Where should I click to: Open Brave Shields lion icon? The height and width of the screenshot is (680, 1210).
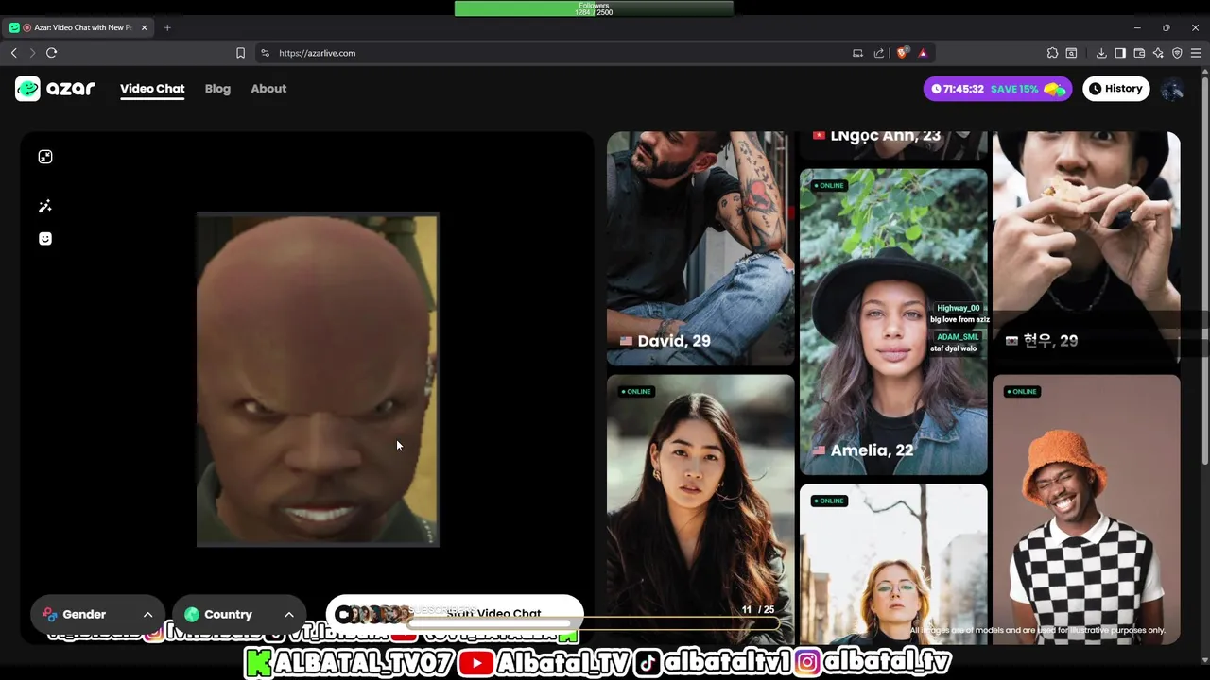pos(902,53)
